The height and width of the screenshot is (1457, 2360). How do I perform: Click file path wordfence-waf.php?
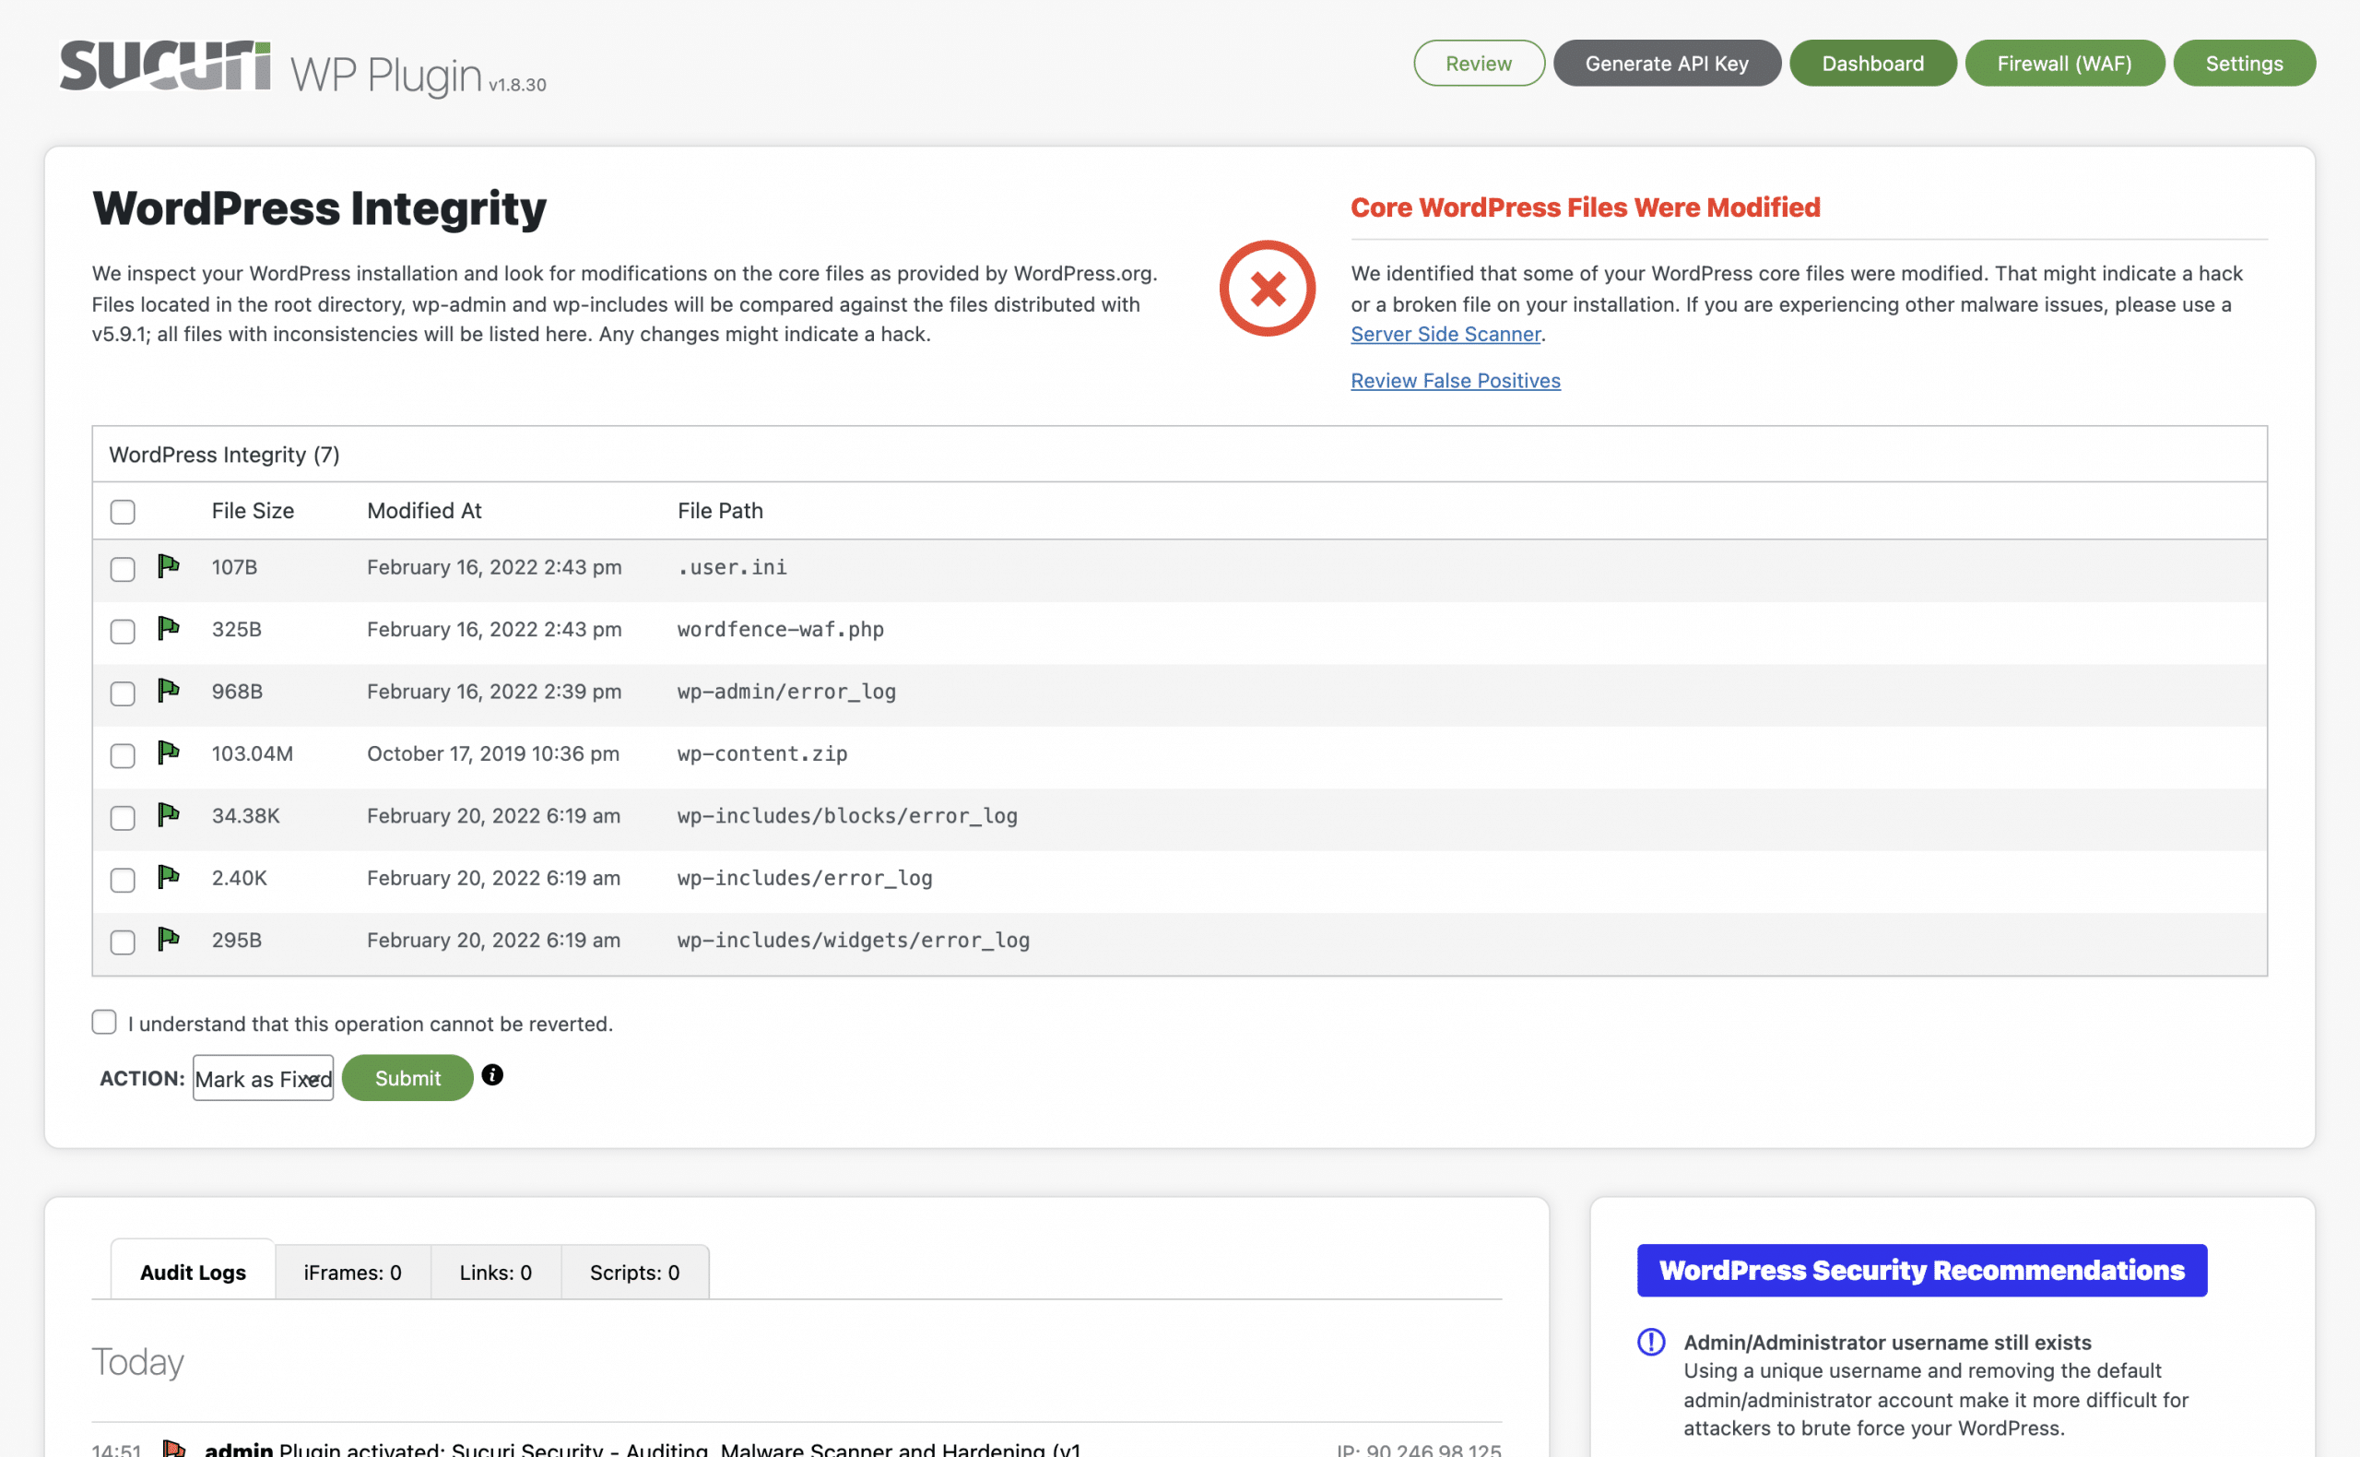(x=780, y=629)
